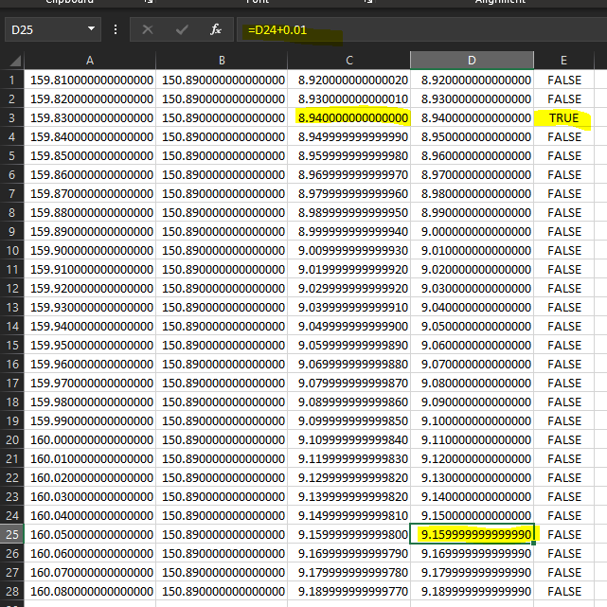Confirm the entry with checkmark icon
The width and height of the screenshot is (607, 607).
182,29
